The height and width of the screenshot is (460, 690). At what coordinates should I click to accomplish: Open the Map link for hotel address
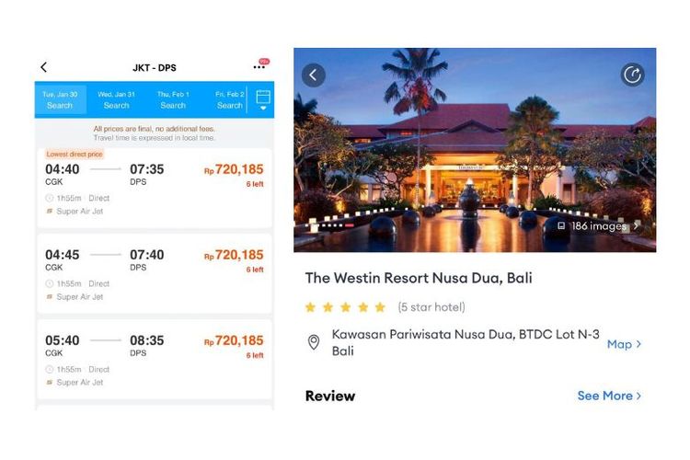(x=624, y=344)
